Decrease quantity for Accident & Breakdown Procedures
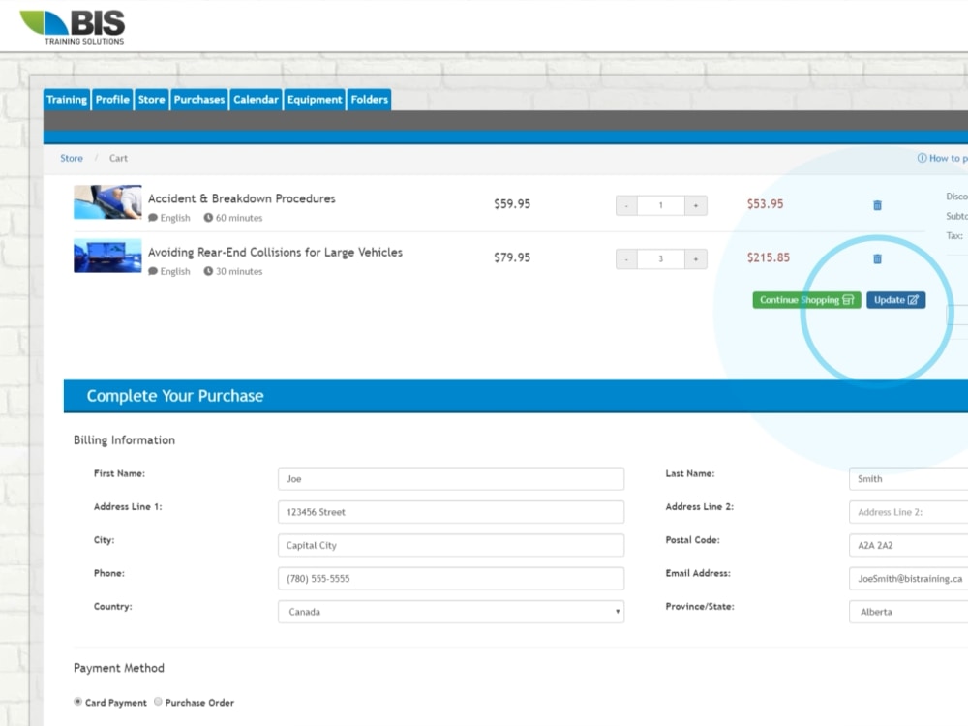Image resolution: width=968 pixels, height=726 pixels. click(x=626, y=205)
